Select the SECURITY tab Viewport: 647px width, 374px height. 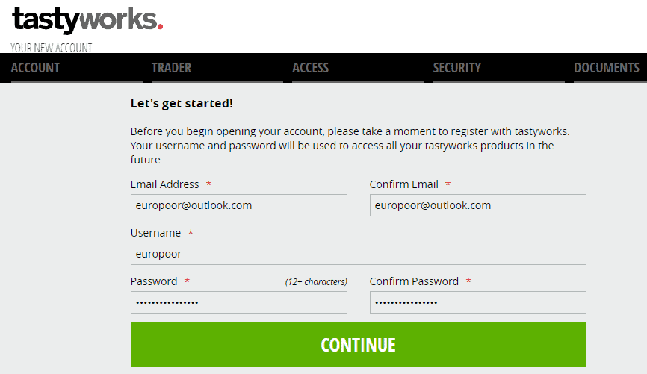456,68
